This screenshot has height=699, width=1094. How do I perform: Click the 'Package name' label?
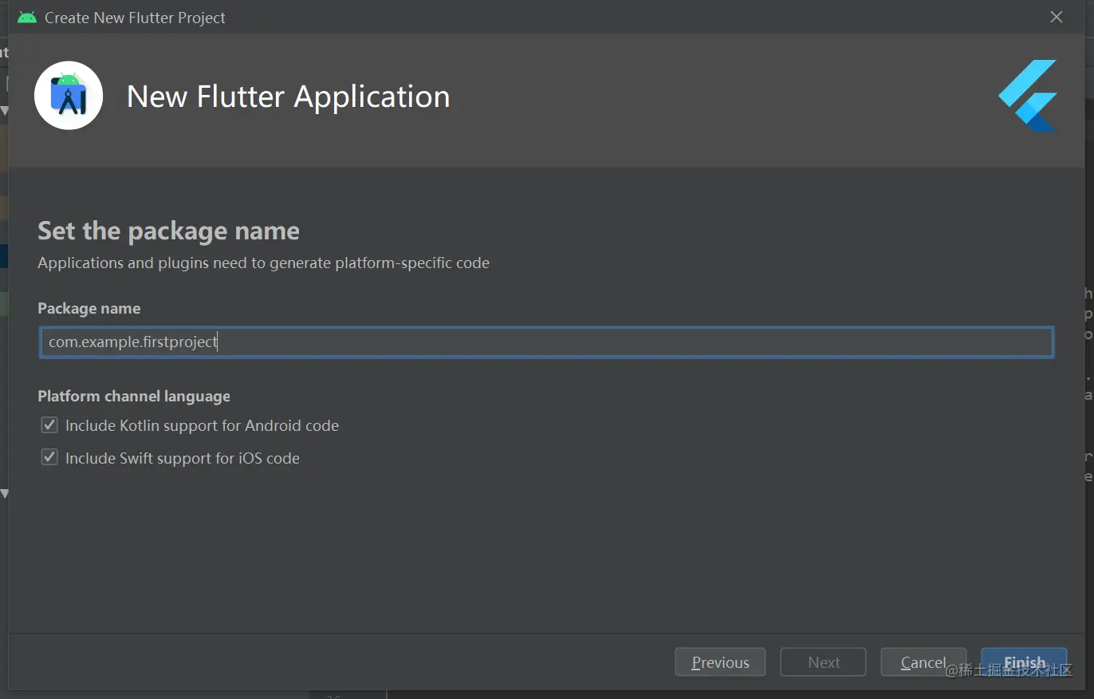click(89, 309)
